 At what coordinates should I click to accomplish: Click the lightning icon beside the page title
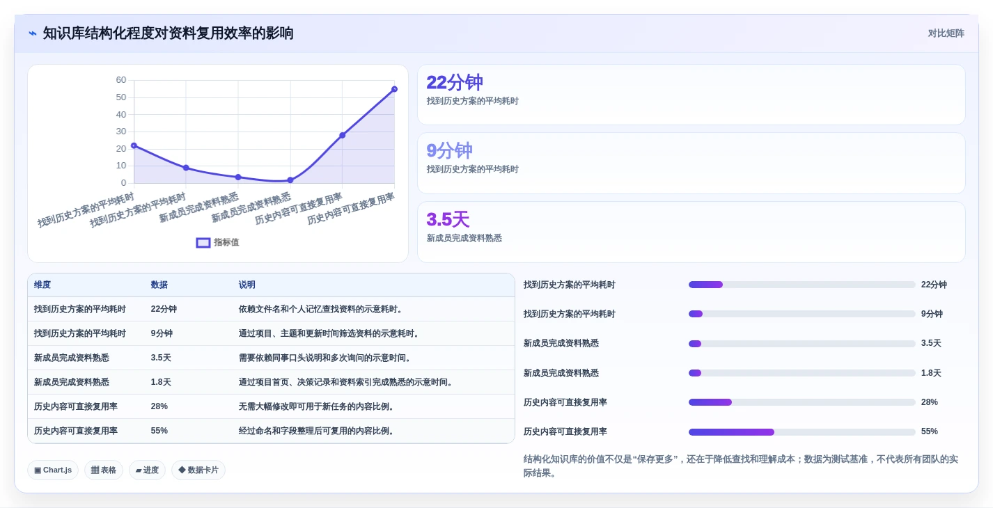pos(33,33)
